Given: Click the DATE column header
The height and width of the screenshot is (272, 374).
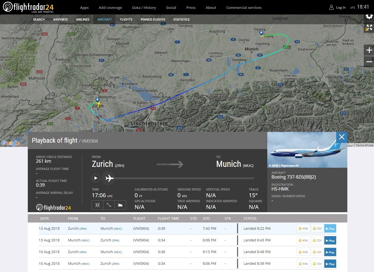Looking at the screenshot, I should (x=44, y=219).
